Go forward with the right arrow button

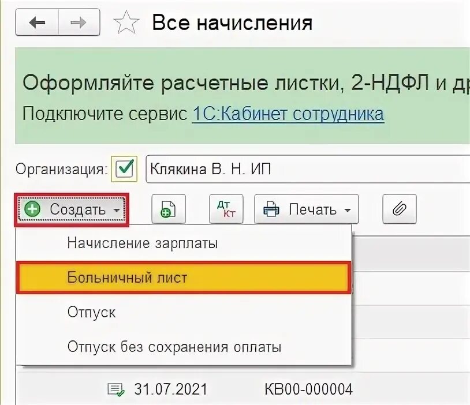(79, 22)
